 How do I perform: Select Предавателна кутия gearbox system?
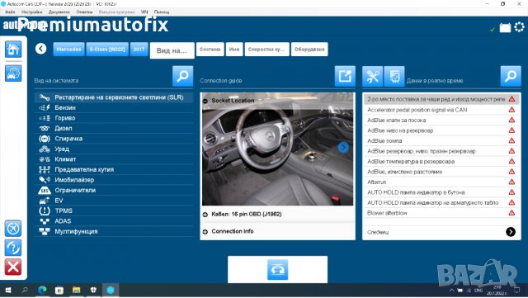114,169
